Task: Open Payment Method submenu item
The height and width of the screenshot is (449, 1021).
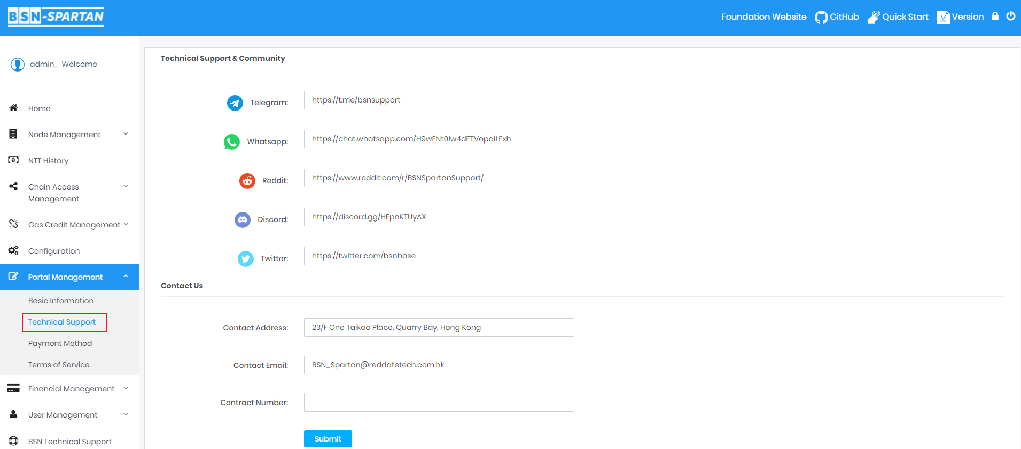Action: click(60, 343)
